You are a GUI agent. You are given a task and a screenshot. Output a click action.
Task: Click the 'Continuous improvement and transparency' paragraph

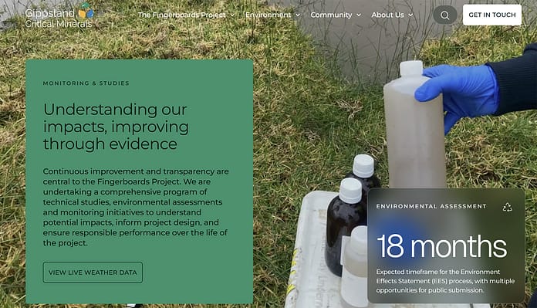point(136,207)
